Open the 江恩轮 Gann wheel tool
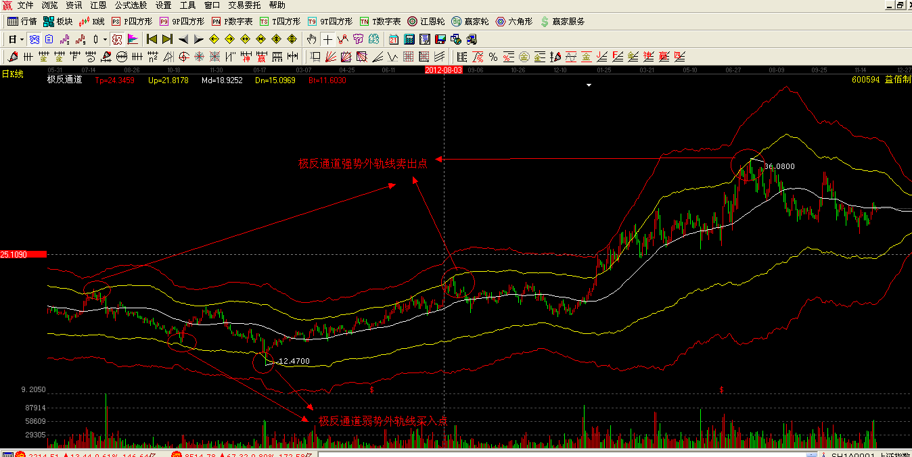 pos(426,22)
